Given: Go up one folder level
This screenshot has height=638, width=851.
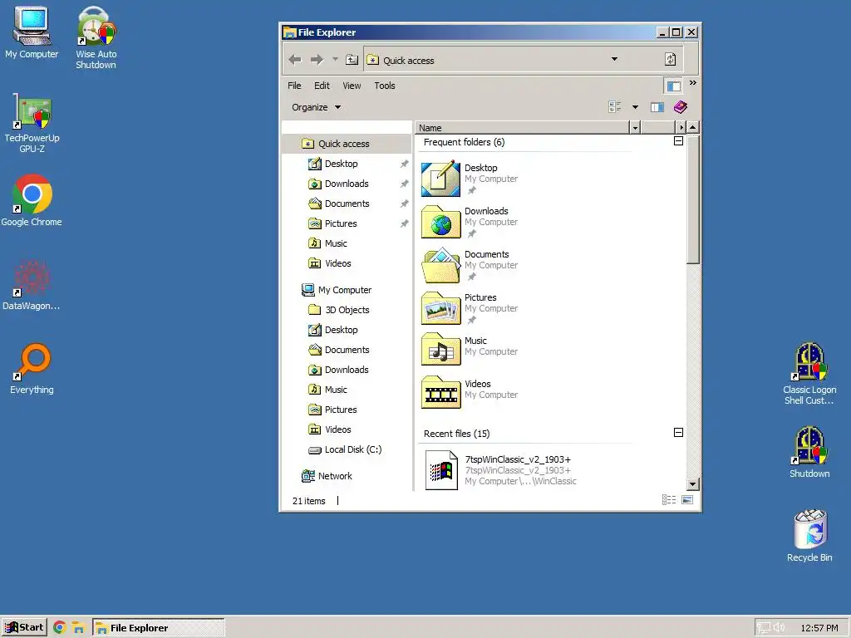Looking at the screenshot, I should [352, 60].
